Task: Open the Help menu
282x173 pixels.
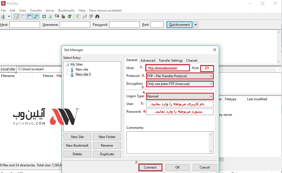Action: point(82,11)
